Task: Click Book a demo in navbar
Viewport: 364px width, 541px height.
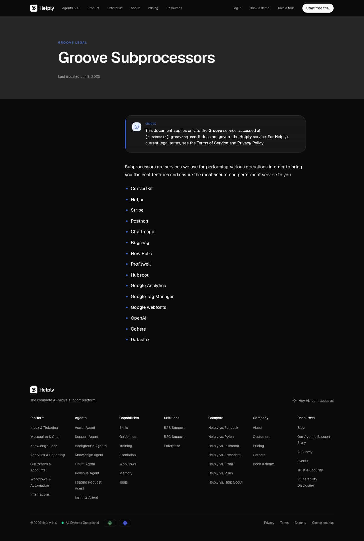Action: tap(260, 8)
